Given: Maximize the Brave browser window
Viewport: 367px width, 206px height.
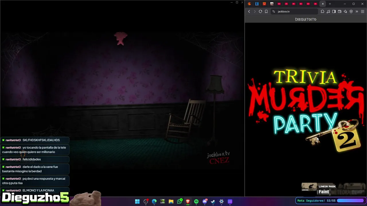Looking at the screenshot, I should [354, 4].
